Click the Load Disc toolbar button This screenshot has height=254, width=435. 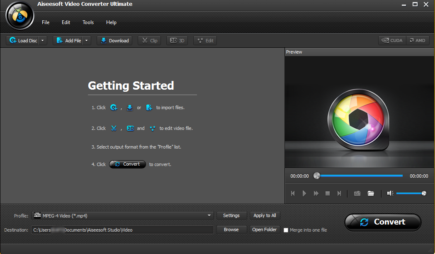pyautogui.click(x=23, y=41)
